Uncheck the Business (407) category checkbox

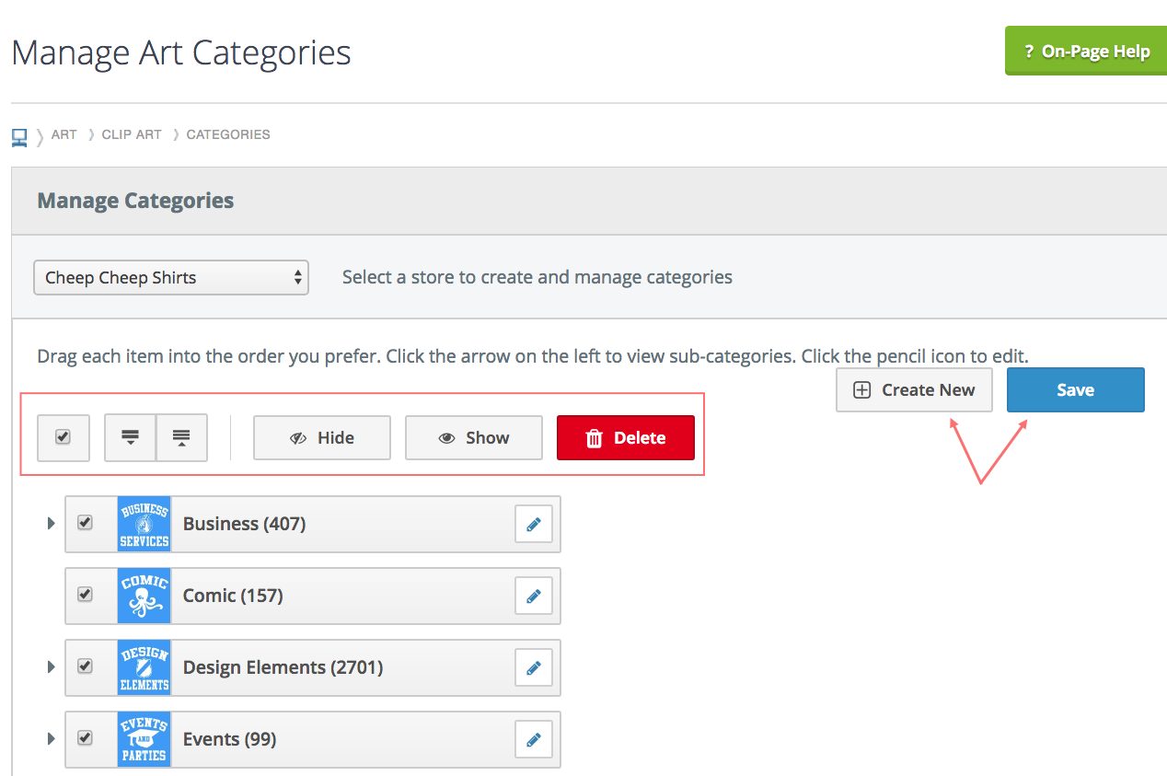[x=86, y=523]
